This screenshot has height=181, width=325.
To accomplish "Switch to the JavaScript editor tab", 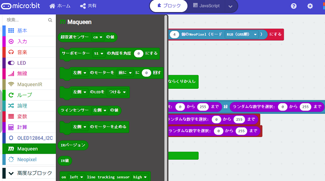I will (206, 6).
